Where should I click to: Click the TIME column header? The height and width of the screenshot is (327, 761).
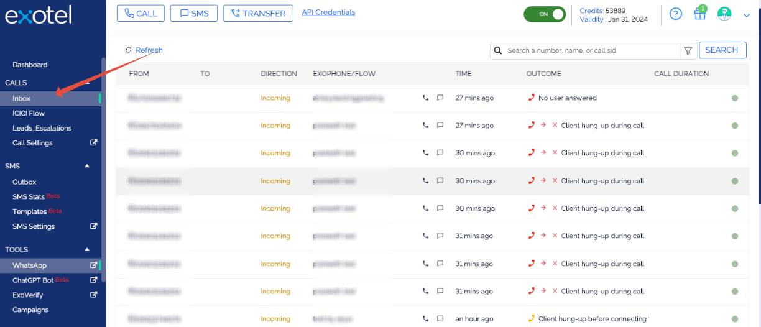click(464, 73)
